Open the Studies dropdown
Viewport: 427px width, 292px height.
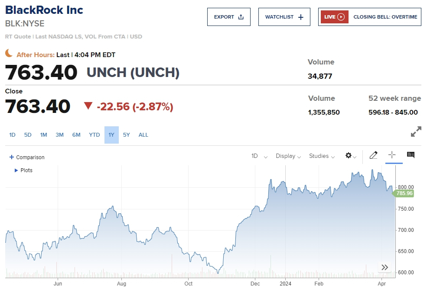tap(322, 156)
